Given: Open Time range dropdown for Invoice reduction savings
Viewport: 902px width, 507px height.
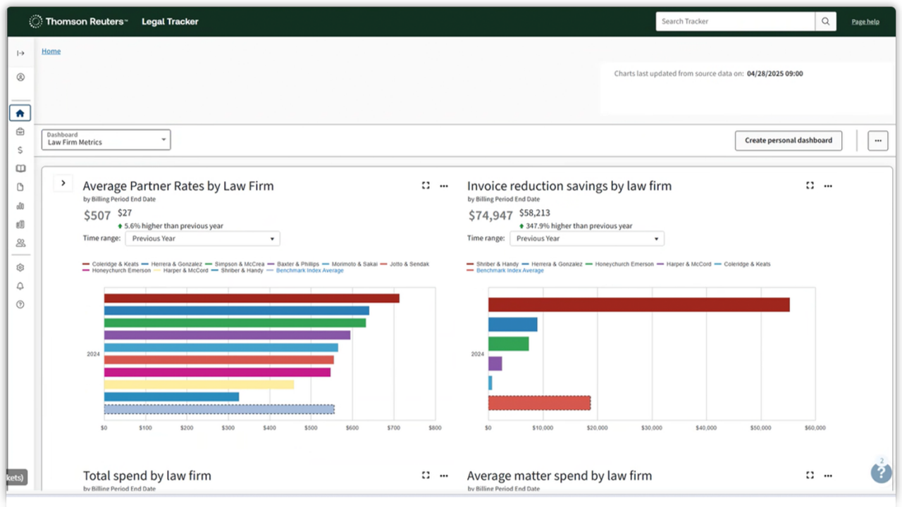Looking at the screenshot, I should [586, 239].
